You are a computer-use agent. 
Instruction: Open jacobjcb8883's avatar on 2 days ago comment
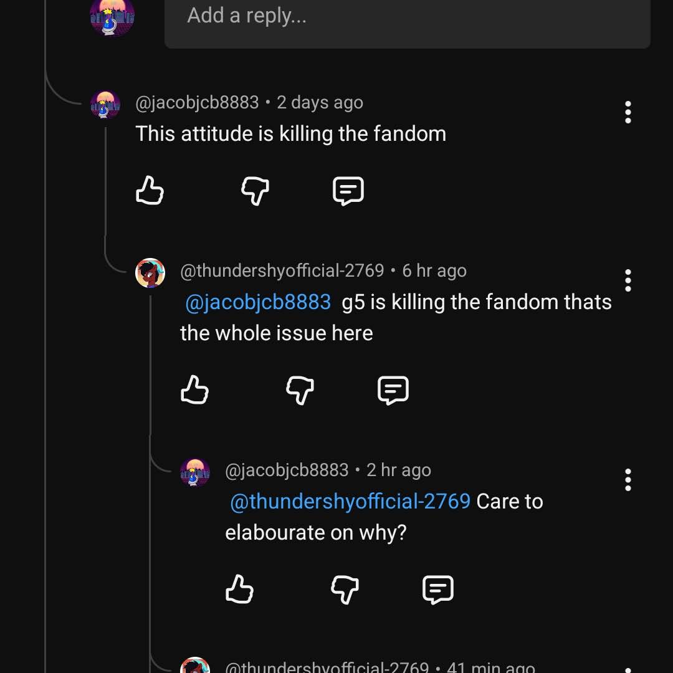[105, 104]
